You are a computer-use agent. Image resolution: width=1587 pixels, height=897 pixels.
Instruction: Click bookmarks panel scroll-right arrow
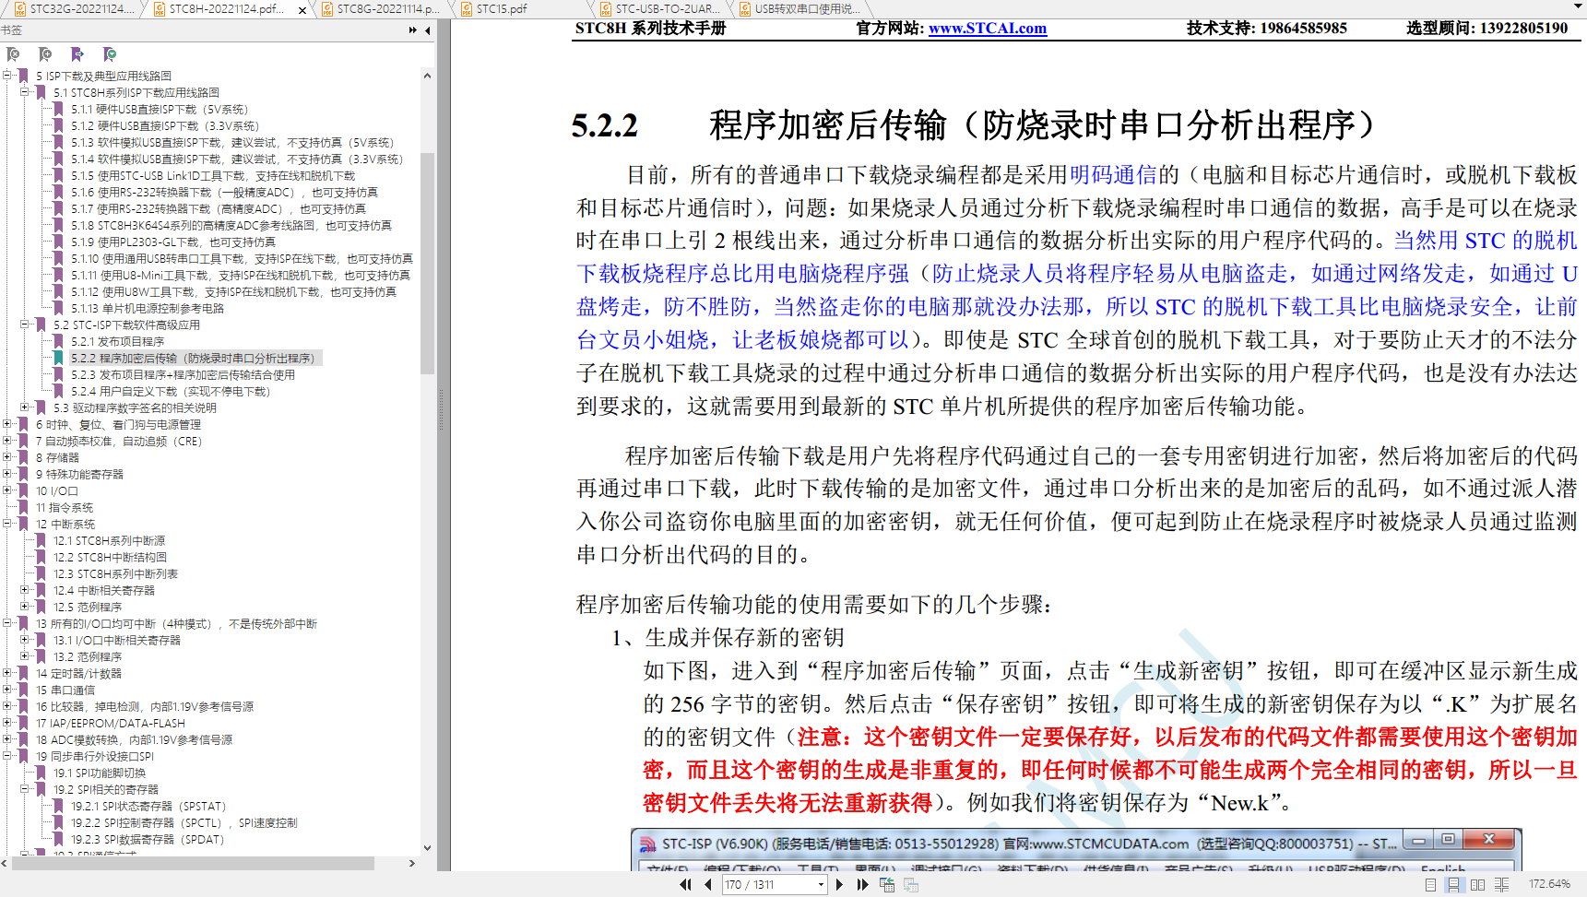coord(411,864)
